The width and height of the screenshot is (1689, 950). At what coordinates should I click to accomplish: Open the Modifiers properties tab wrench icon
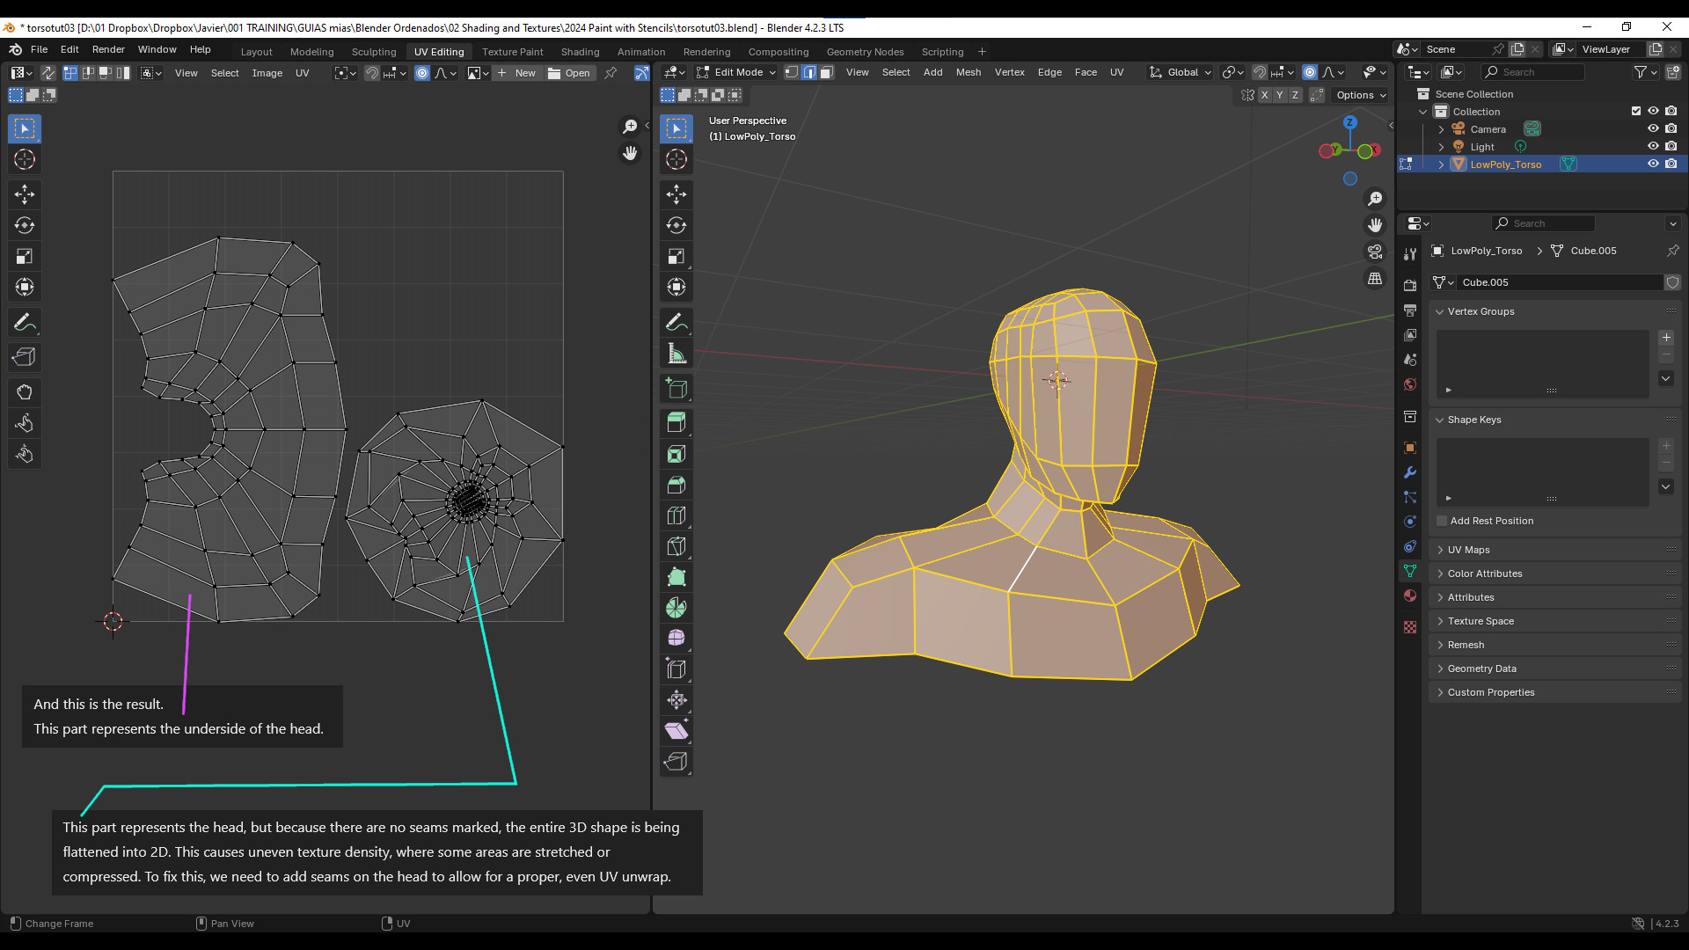1410,472
